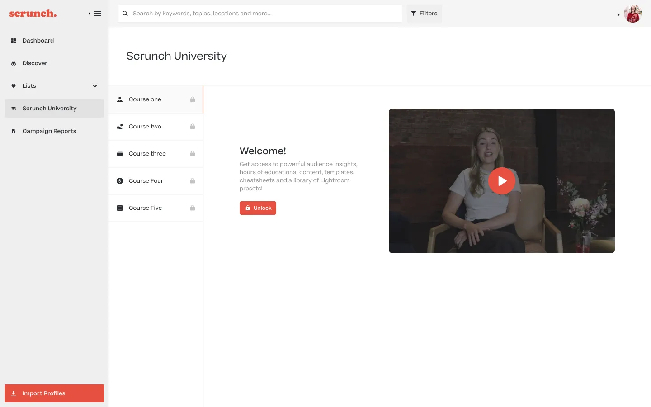Select the Course Five tab
This screenshot has height=407, width=651.
pos(156,208)
